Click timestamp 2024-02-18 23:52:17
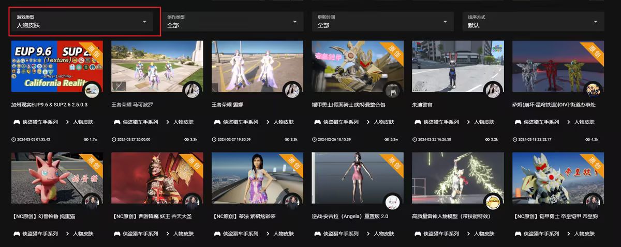Screen dimensions: 621x247 pos(536,140)
